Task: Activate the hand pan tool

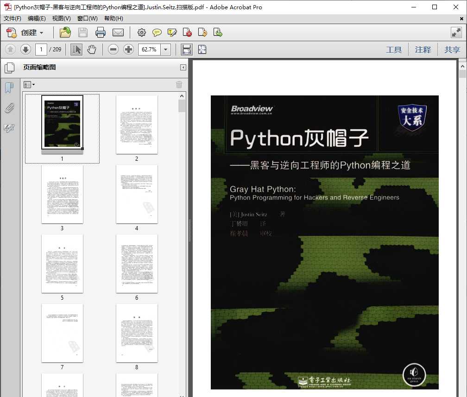Action: pos(91,50)
